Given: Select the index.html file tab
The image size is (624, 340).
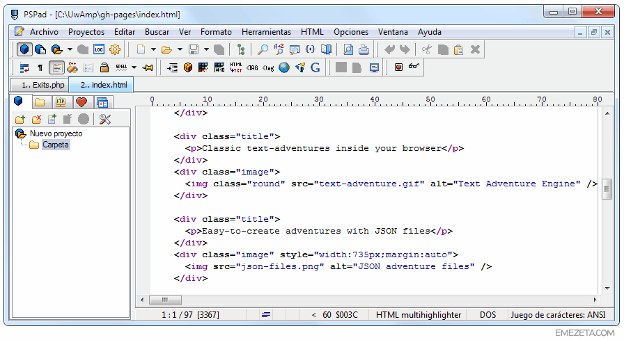Looking at the screenshot, I should (x=102, y=85).
